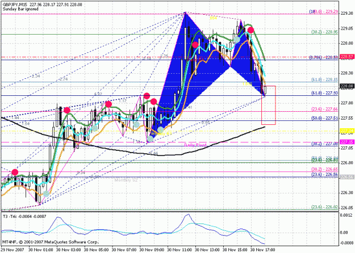This screenshot has width=355, height=253.
Task: Click the '30 Nov 05:00' time axis label
Action: tap(97, 250)
